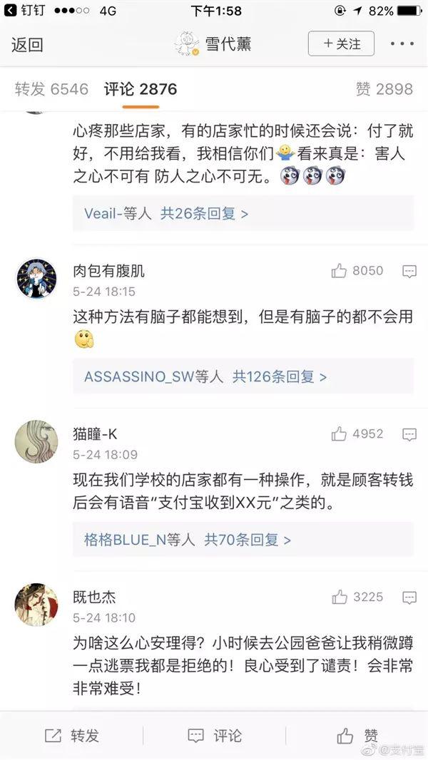Tap the bottom 转发 repost button

coord(72,736)
